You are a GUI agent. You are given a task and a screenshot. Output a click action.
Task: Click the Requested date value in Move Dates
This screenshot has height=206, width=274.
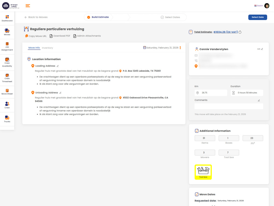click(x=230, y=201)
